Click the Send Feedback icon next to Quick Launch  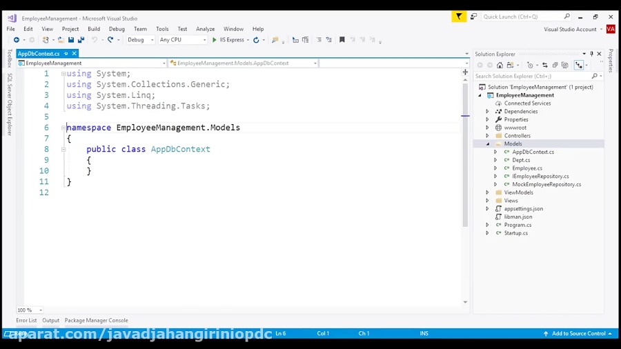473,17
